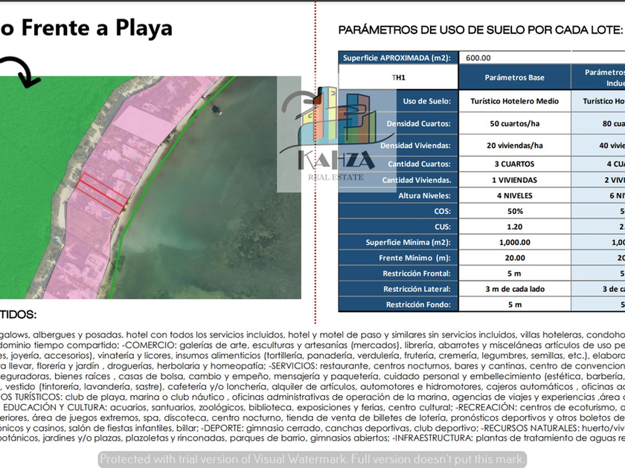
Task: Click the 'Cantidad Cuartos:' row label
Action: coord(420,163)
